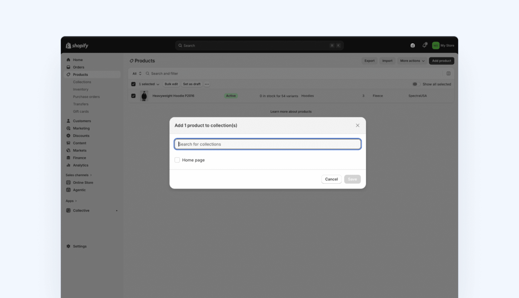Screen dimensions: 519x298
Task: Click the Content icon
Action: [x=68, y=143]
